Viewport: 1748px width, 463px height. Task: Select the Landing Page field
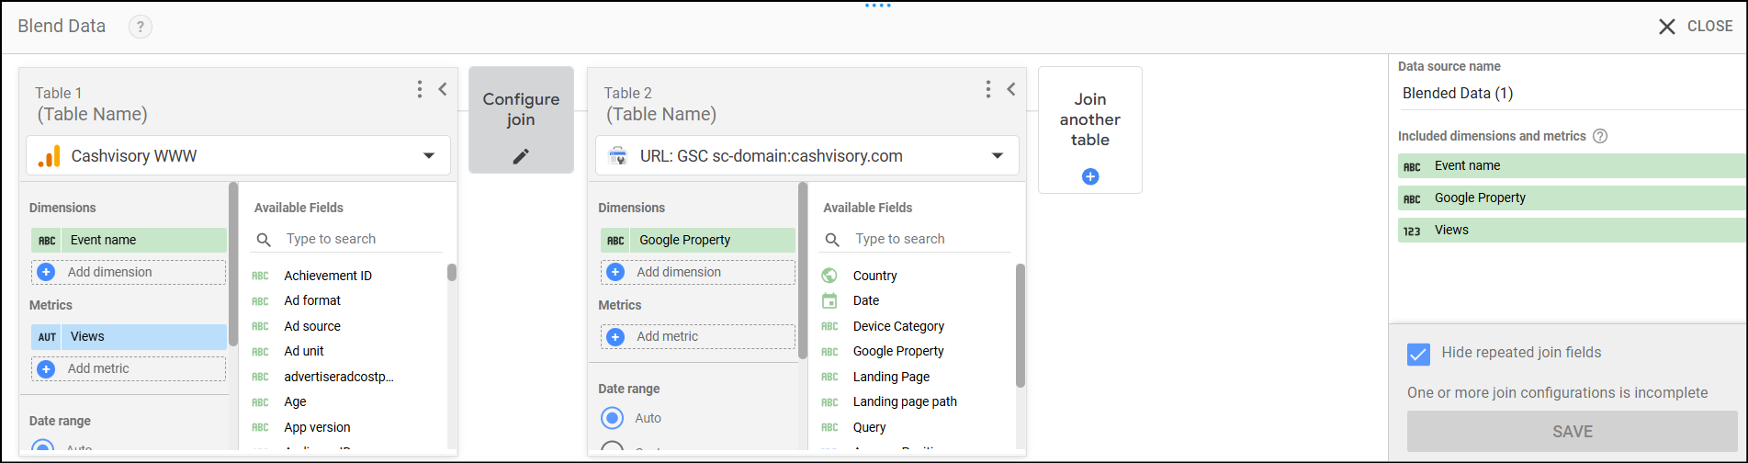(x=891, y=377)
